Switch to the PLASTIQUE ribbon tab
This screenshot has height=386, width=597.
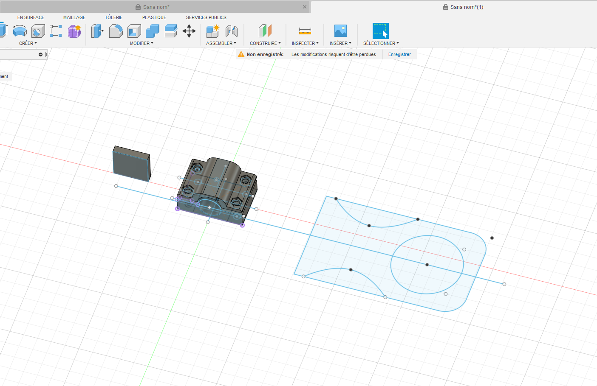[x=154, y=17]
